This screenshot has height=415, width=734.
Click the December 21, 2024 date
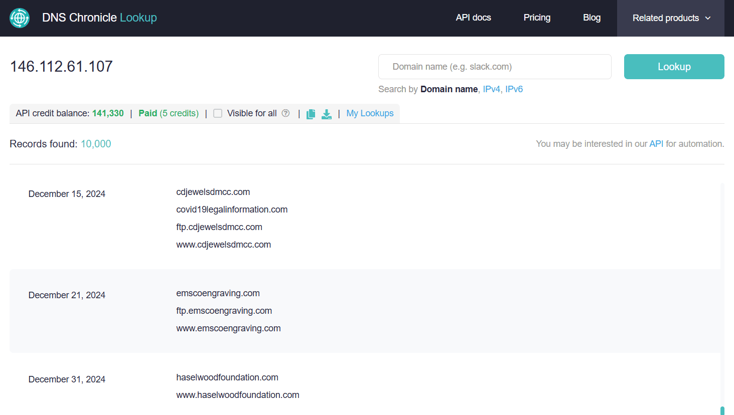click(67, 295)
